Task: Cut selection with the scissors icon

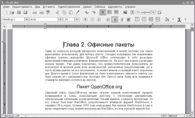Action: [57, 12]
